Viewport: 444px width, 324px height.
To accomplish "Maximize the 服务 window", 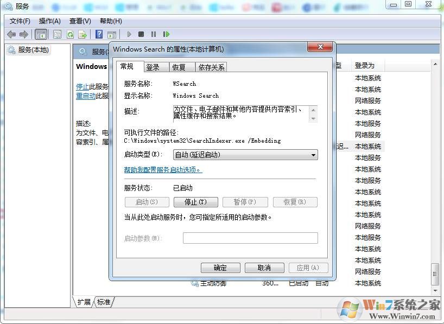I will point(408,4).
